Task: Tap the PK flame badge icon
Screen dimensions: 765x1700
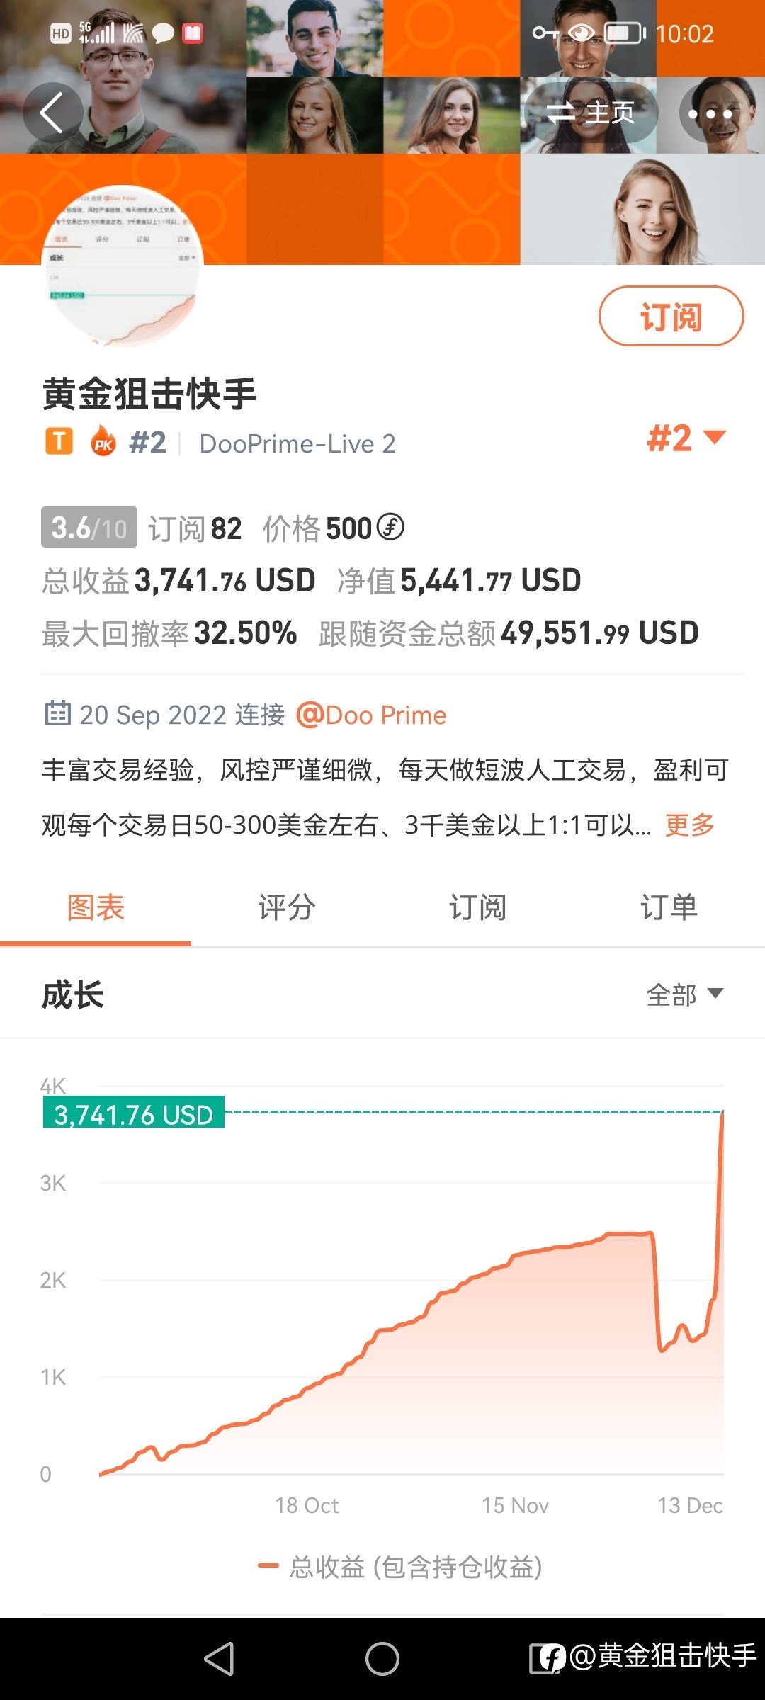Action: point(103,442)
